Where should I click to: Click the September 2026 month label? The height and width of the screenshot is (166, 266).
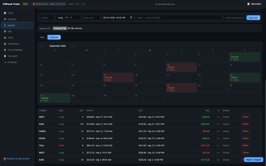click(58, 46)
